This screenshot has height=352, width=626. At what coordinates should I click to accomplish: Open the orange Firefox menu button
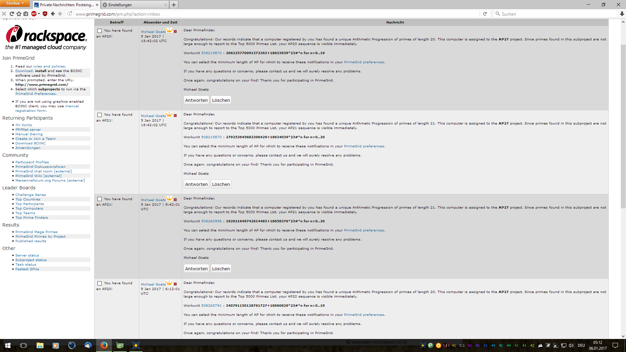(15, 3)
